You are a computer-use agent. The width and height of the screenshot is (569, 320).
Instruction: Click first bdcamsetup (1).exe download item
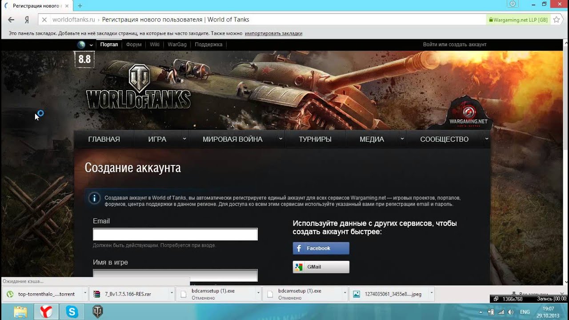click(215, 294)
